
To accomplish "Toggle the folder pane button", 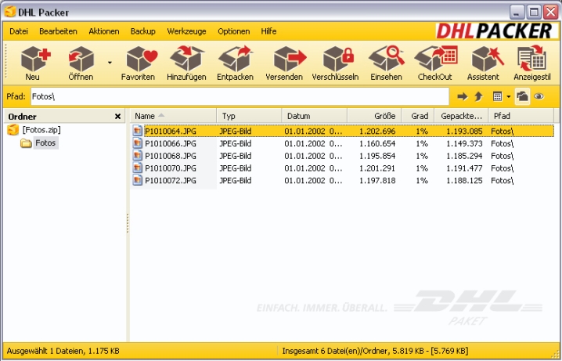I will [522, 96].
